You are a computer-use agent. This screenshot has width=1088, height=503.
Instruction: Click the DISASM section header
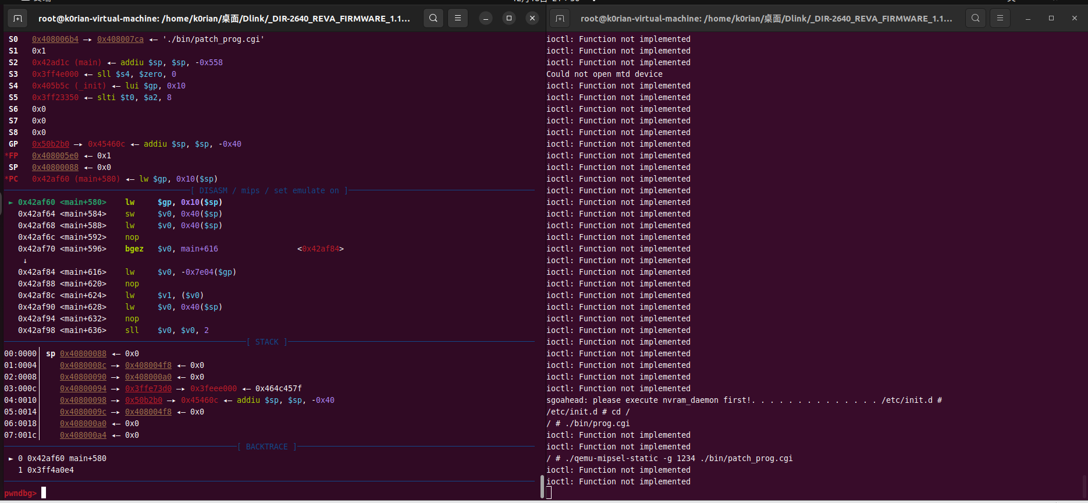[x=269, y=190]
